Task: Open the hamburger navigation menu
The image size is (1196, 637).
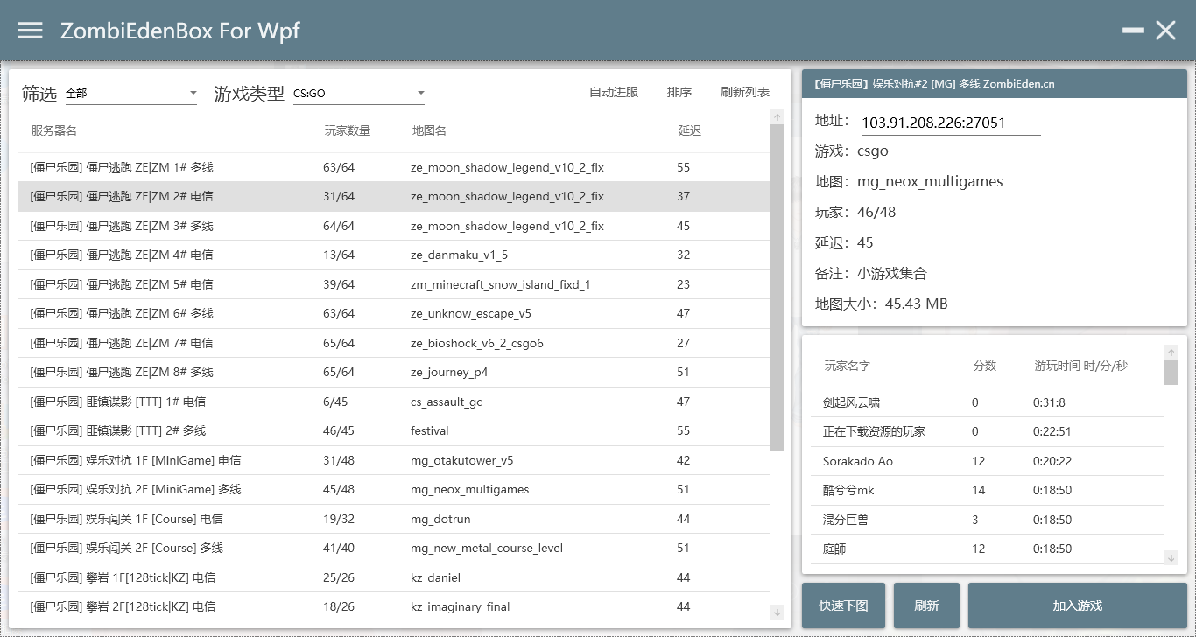Action: [30, 30]
